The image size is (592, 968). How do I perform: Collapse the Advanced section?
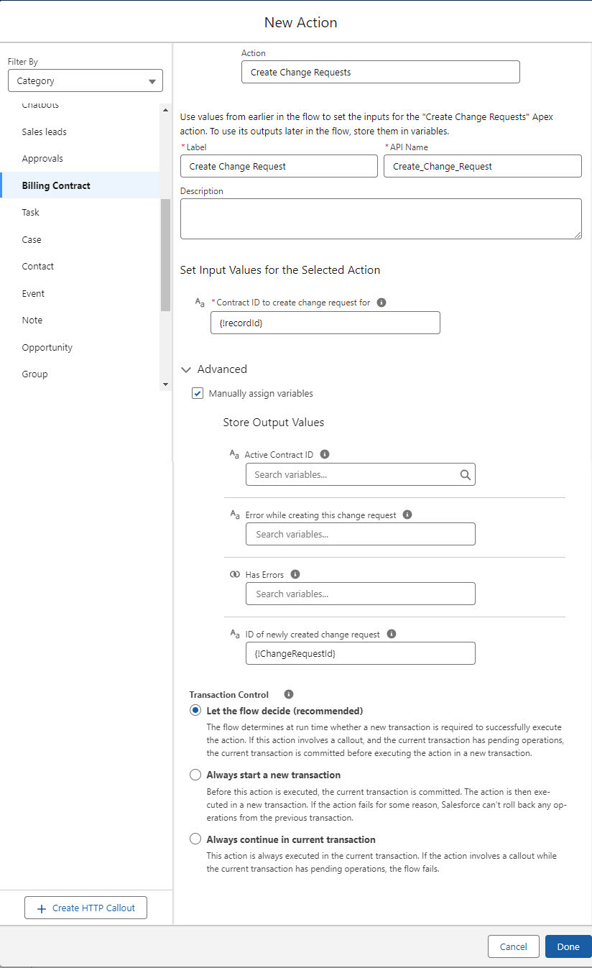(x=187, y=369)
